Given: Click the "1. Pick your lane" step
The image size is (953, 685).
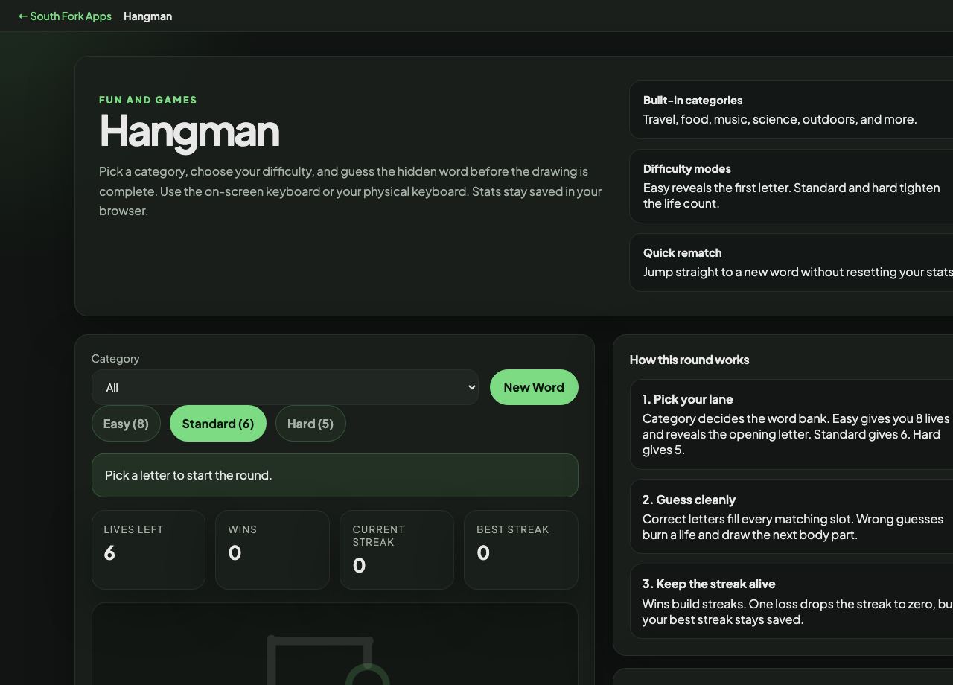Looking at the screenshot, I should [791, 424].
